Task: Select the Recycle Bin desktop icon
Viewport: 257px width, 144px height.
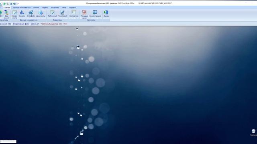Action: point(253,132)
